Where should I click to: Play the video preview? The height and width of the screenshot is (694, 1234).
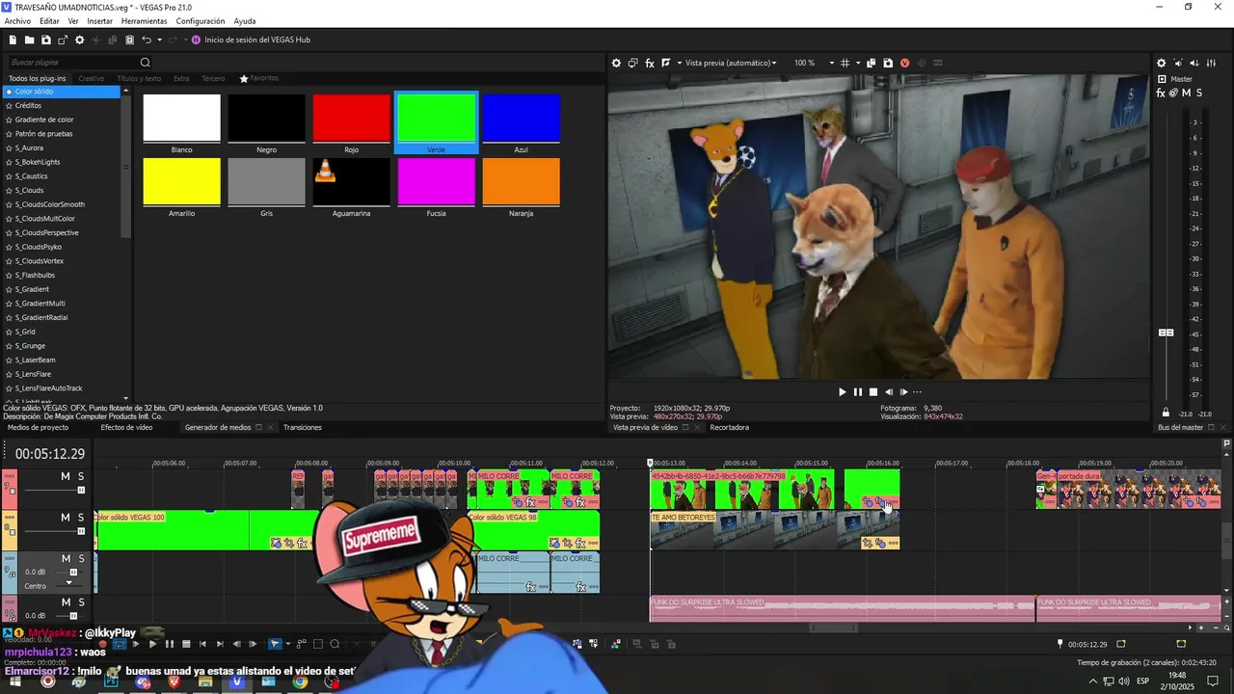tap(842, 392)
